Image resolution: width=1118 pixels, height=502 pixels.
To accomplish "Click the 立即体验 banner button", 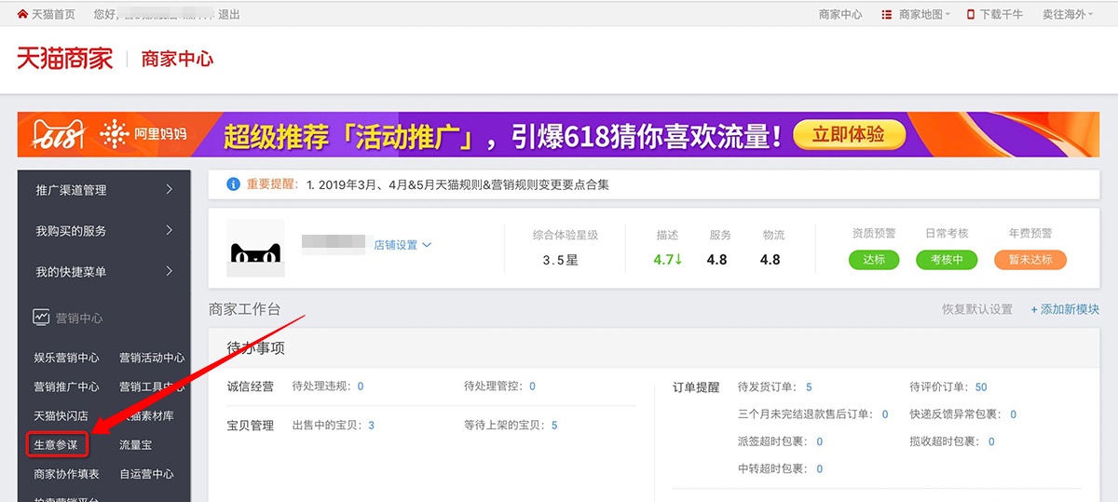I will pos(849,135).
